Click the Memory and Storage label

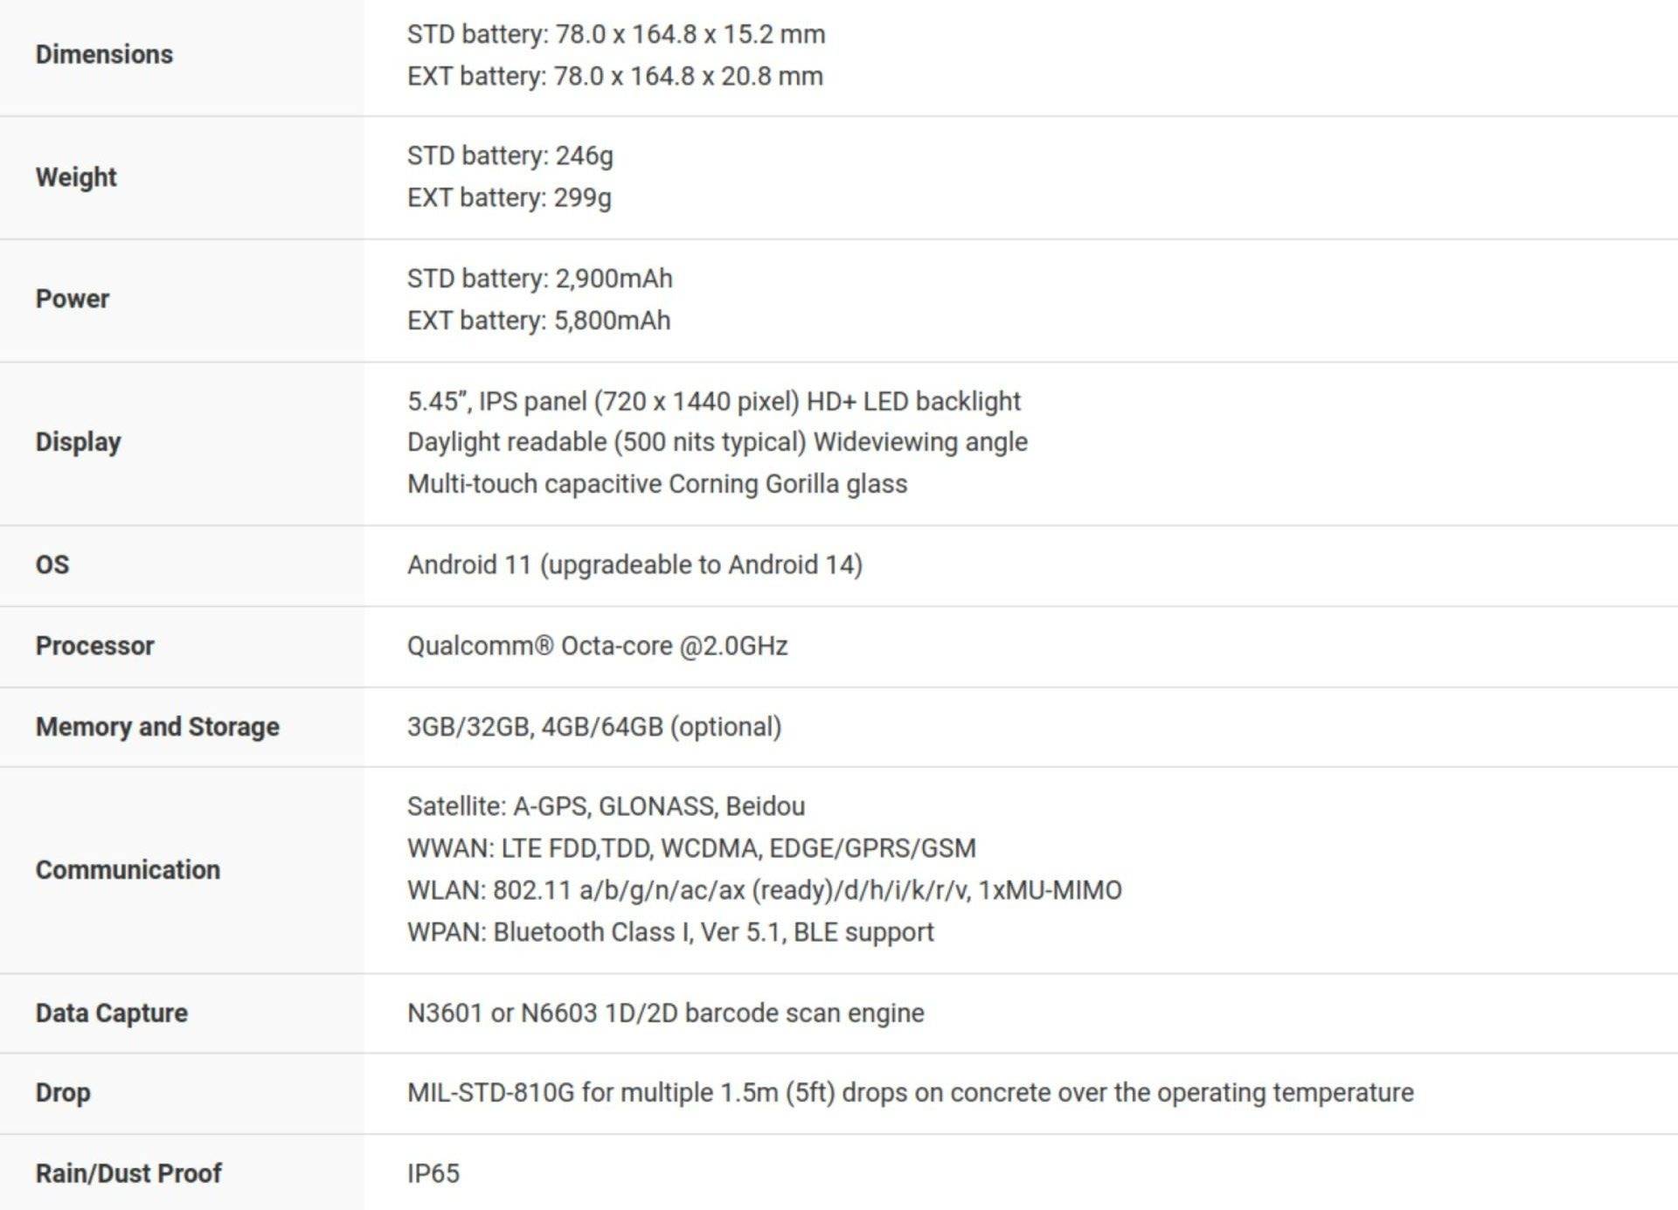(157, 727)
